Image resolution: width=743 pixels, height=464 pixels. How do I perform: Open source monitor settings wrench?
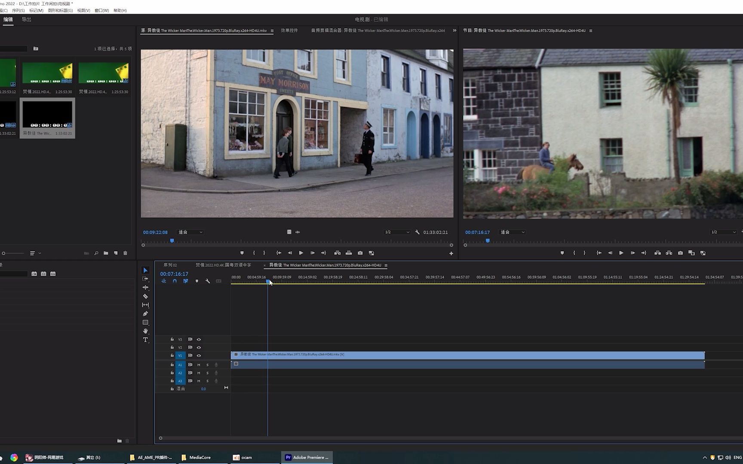417,232
